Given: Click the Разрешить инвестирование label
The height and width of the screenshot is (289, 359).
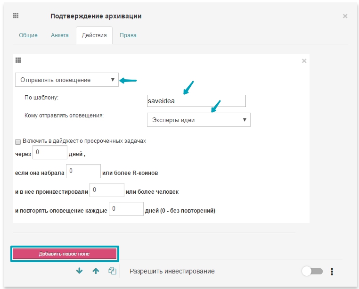Looking at the screenshot, I should (x=172, y=272).
